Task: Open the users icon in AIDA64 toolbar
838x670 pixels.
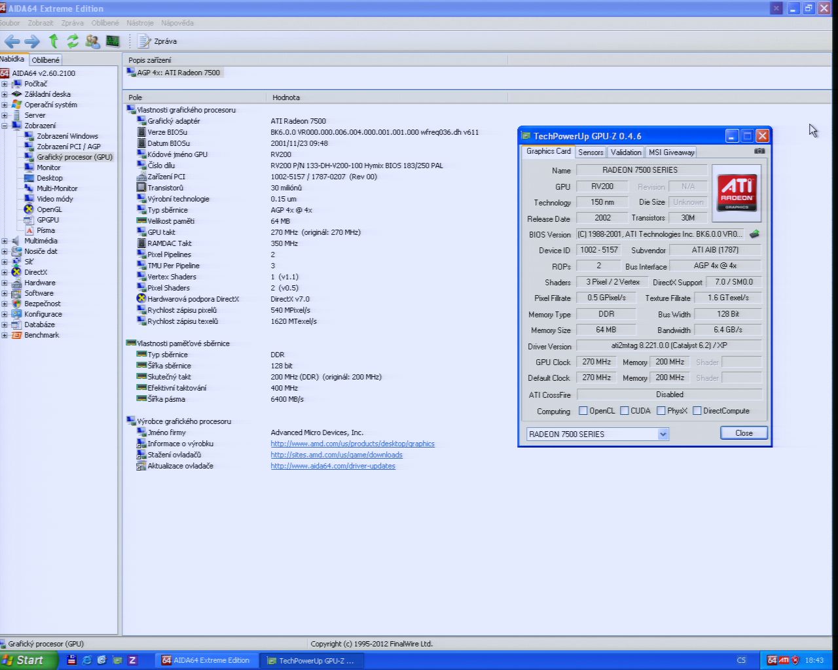Action: pyautogui.click(x=93, y=41)
